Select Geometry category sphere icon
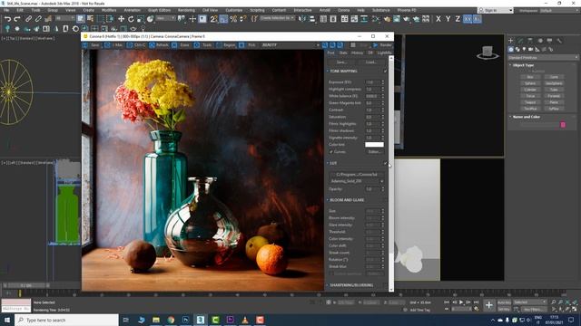Viewport: 581px width, 326px height. (511, 49)
